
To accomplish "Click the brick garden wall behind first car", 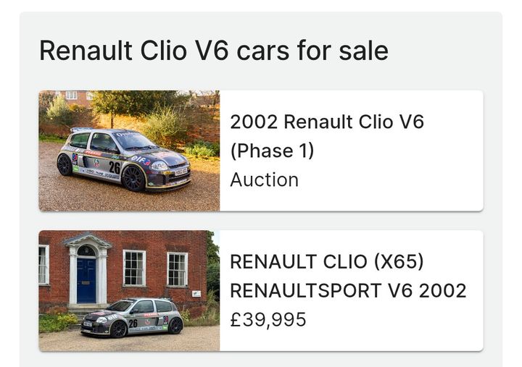I will click(204, 130).
